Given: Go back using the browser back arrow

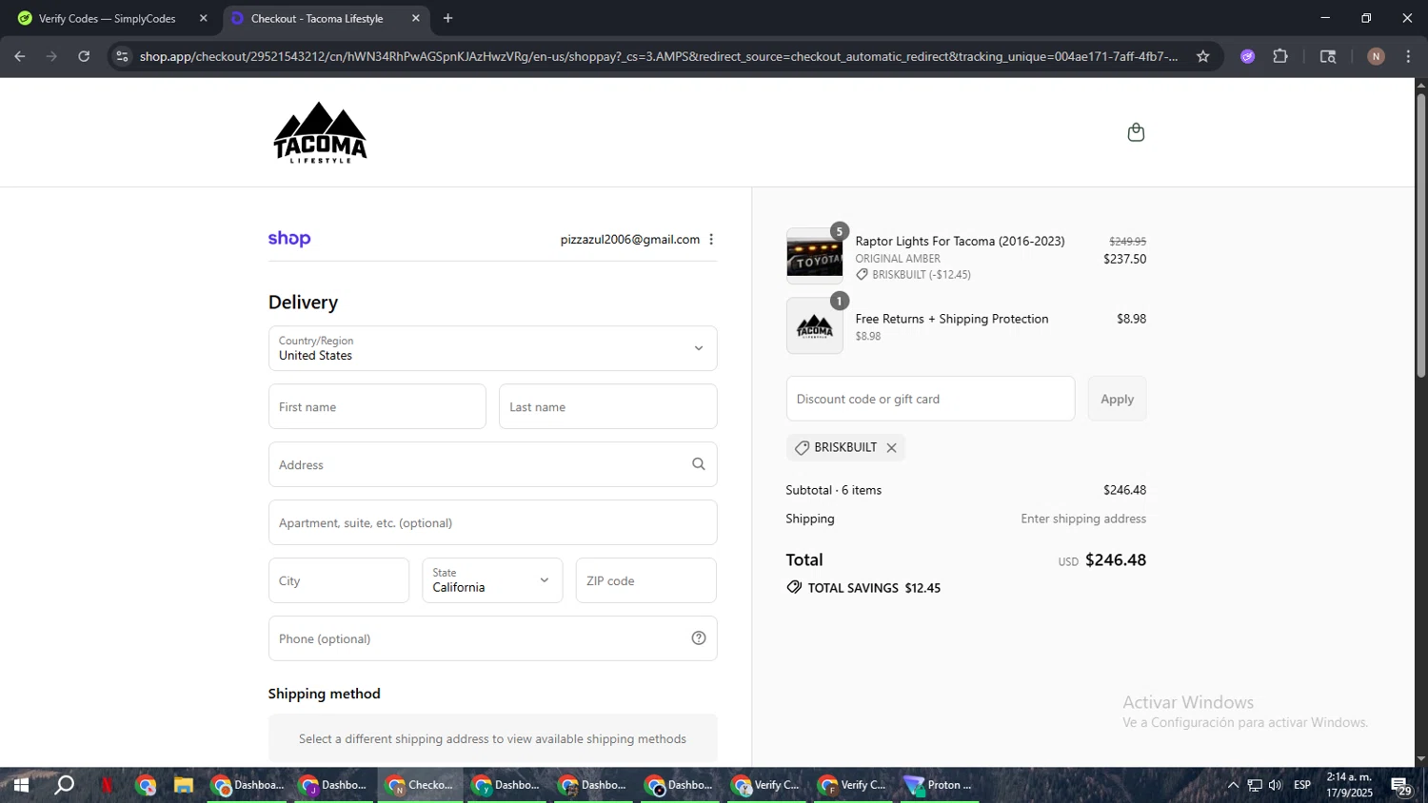Looking at the screenshot, I should tap(20, 56).
